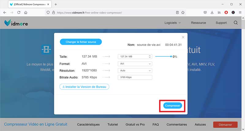Go to the browser home page

(26, 13)
